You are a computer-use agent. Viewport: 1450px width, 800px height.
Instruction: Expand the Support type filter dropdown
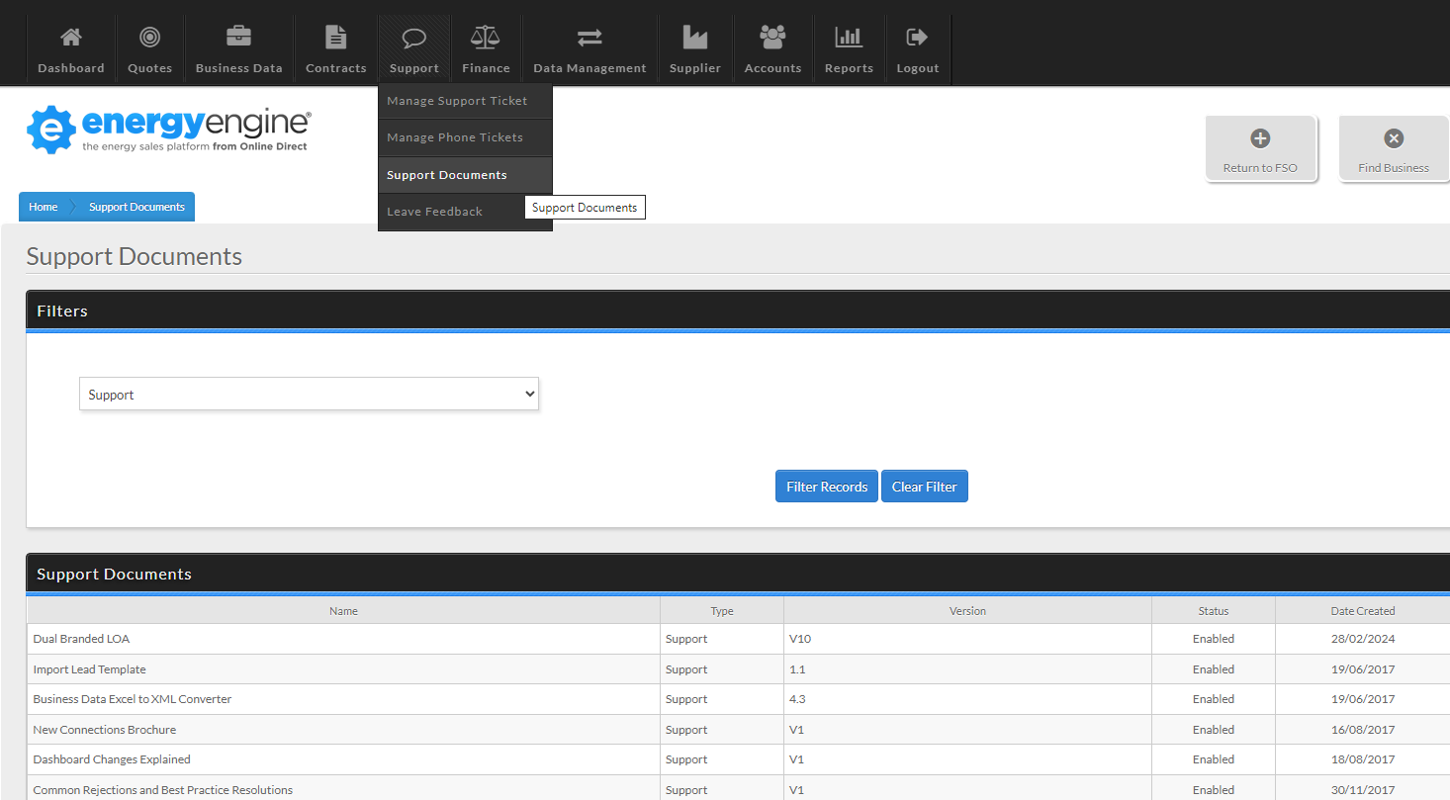point(309,395)
